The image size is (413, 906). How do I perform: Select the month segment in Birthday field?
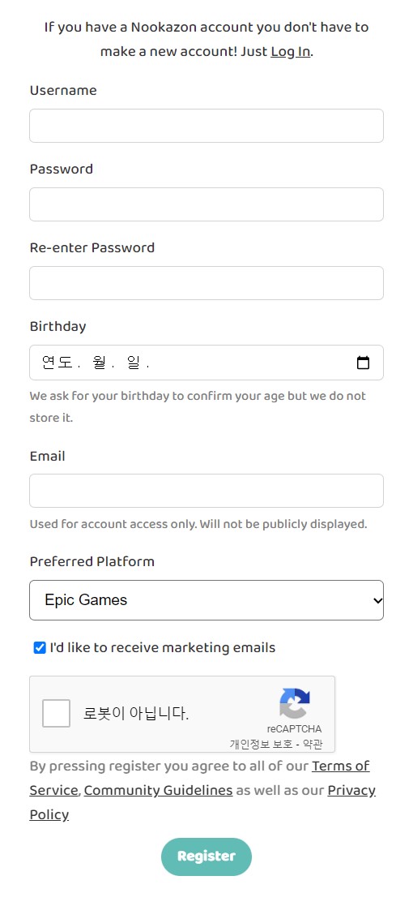pos(100,363)
